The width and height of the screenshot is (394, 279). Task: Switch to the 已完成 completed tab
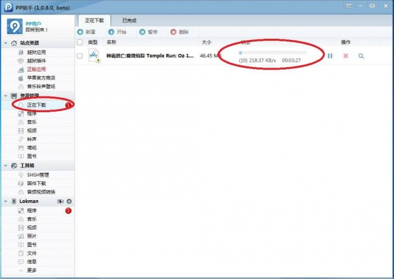[x=129, y=20]
